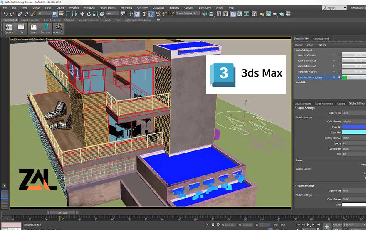Click the Mirror tool icon

[x=205, y=14]
